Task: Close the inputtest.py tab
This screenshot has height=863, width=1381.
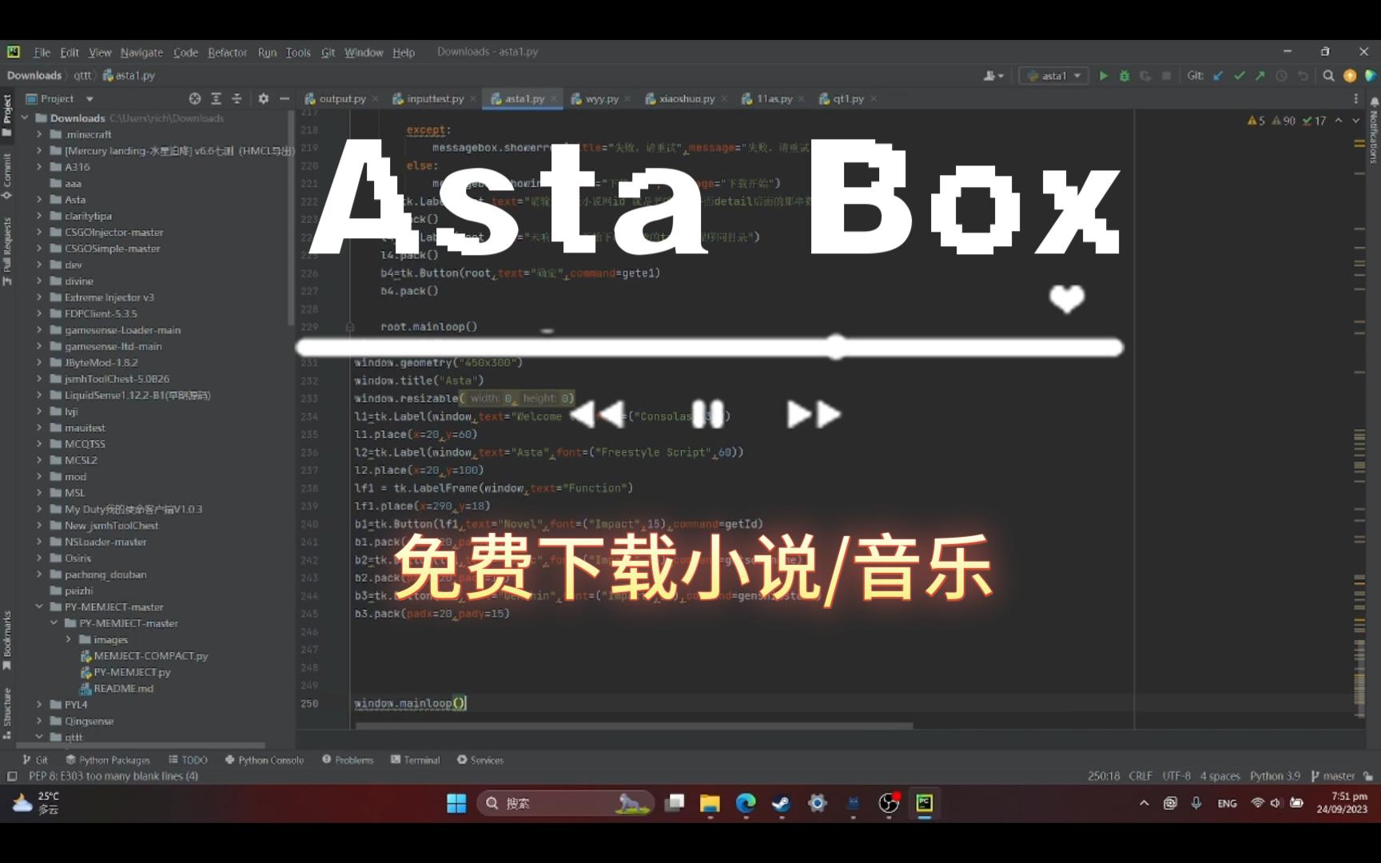Action: click(473, 99)
